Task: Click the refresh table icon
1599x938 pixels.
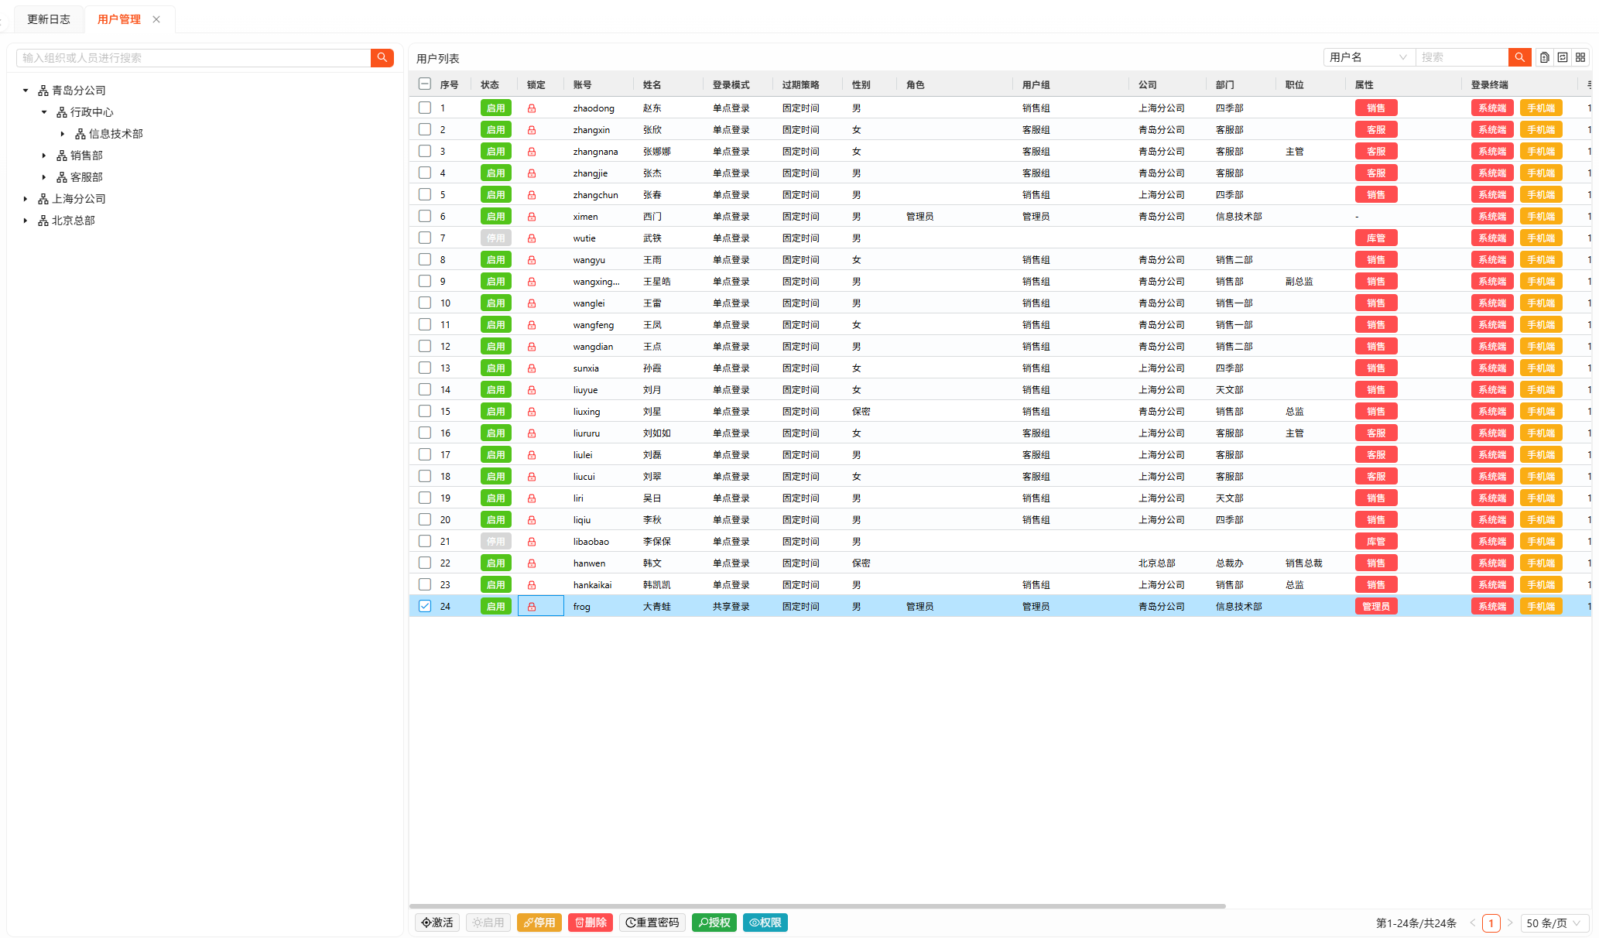Action: pyautogui.click(x=1563, y=57)
